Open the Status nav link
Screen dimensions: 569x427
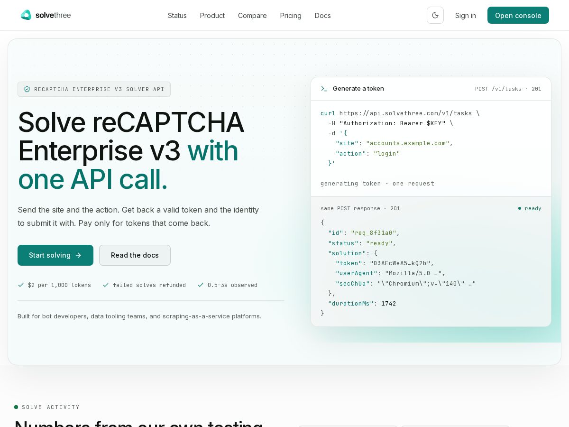[x=177, y=16]
